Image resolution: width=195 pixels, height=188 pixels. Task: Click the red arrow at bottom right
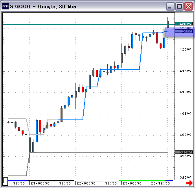(x=189, y=183)
